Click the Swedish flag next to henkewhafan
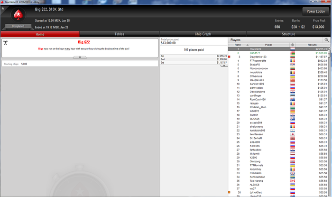 293,177
